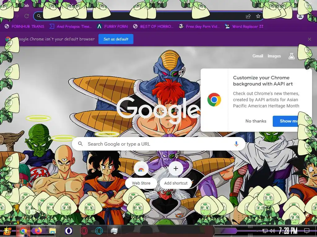Open the red Opera taskbar icon

pyautogui.click(x=84, y=231)
